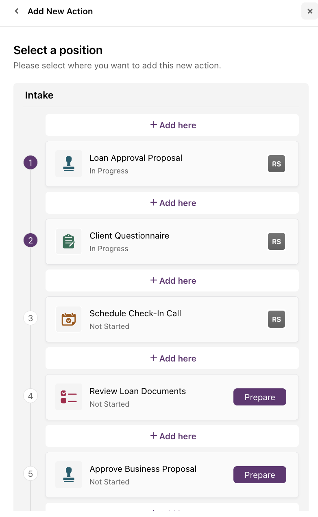
Task: Click the RS avatar on Loan Approval Proposal
Action: 277,164
